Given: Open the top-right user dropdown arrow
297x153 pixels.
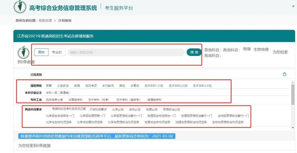Looking at the screenshot, I should [x=293, y=6].
